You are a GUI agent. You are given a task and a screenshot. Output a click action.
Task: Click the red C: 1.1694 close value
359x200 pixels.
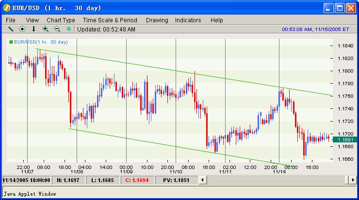[x=137, y=180]
